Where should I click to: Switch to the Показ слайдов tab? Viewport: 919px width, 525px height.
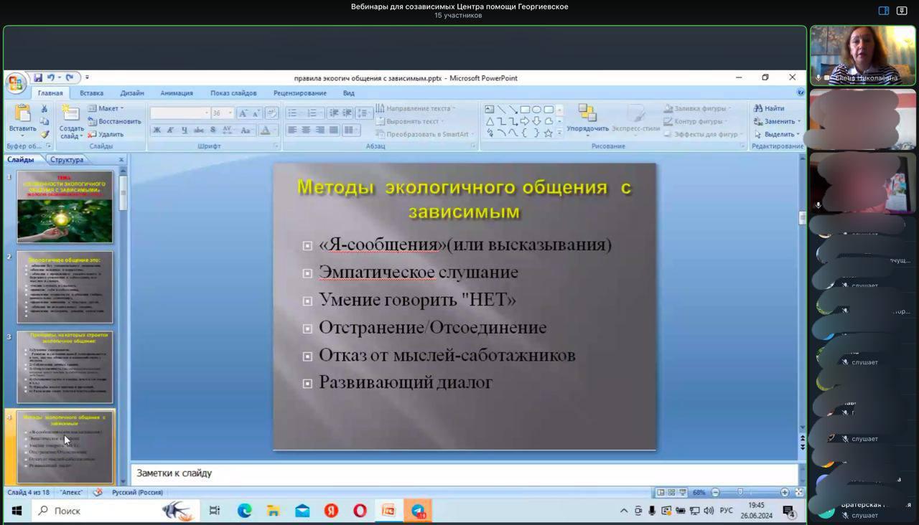coord(233,93)
